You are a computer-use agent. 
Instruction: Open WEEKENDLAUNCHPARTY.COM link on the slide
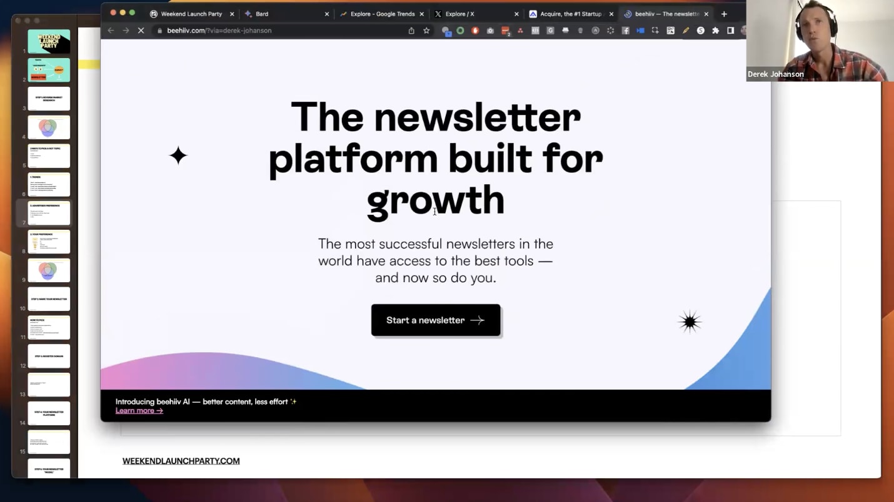click(181, 461)
